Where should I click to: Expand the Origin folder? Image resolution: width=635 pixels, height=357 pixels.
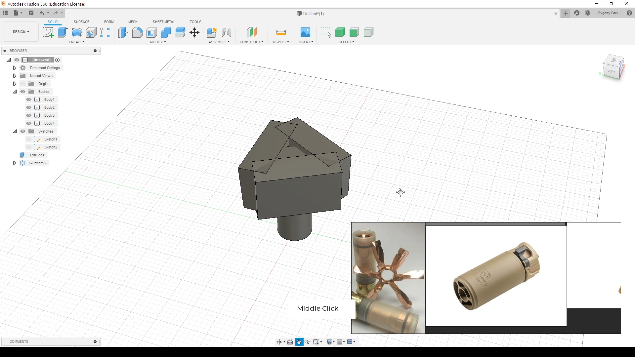point(15,84)
